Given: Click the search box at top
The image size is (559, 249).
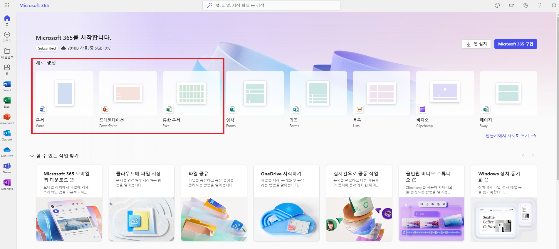Looking at the screenshot, I should 271,5.
